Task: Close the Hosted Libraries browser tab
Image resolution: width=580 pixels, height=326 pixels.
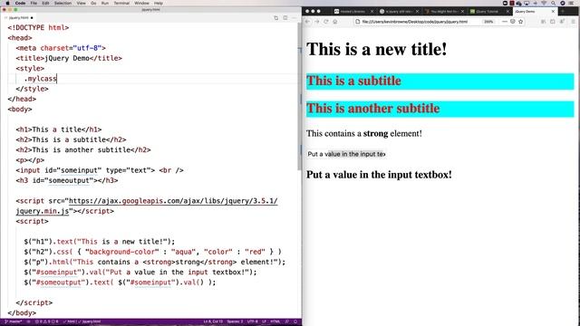Action: click(x=372, y=12)
